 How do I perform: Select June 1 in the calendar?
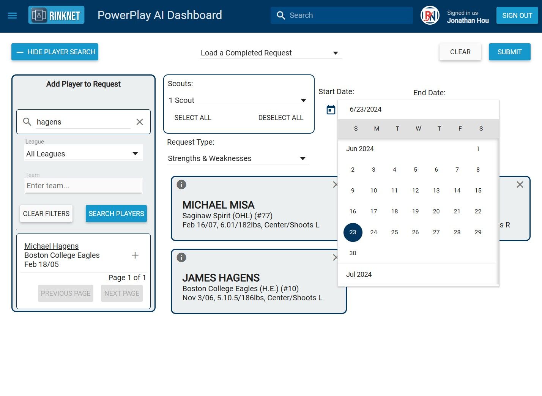pos(478,149)
